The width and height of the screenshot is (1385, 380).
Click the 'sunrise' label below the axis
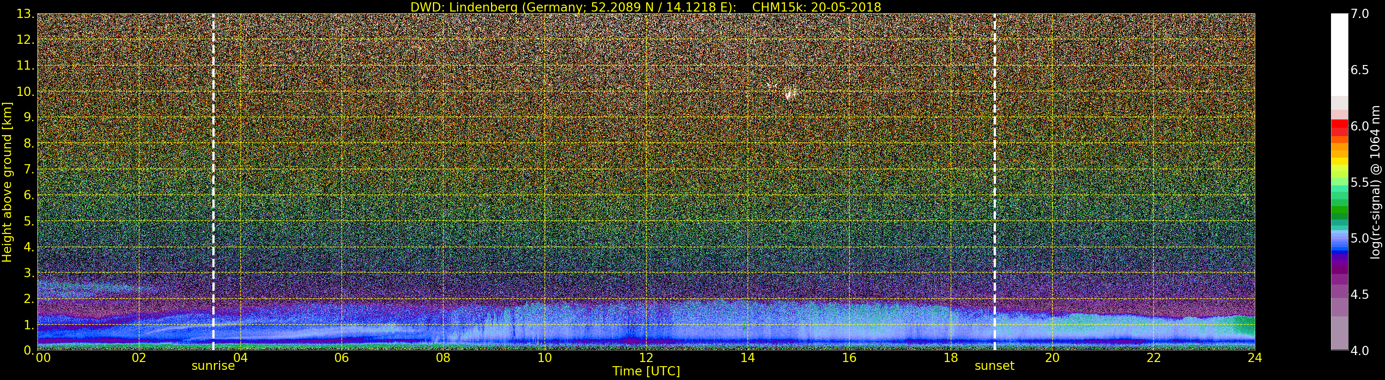tap(213, 366)
